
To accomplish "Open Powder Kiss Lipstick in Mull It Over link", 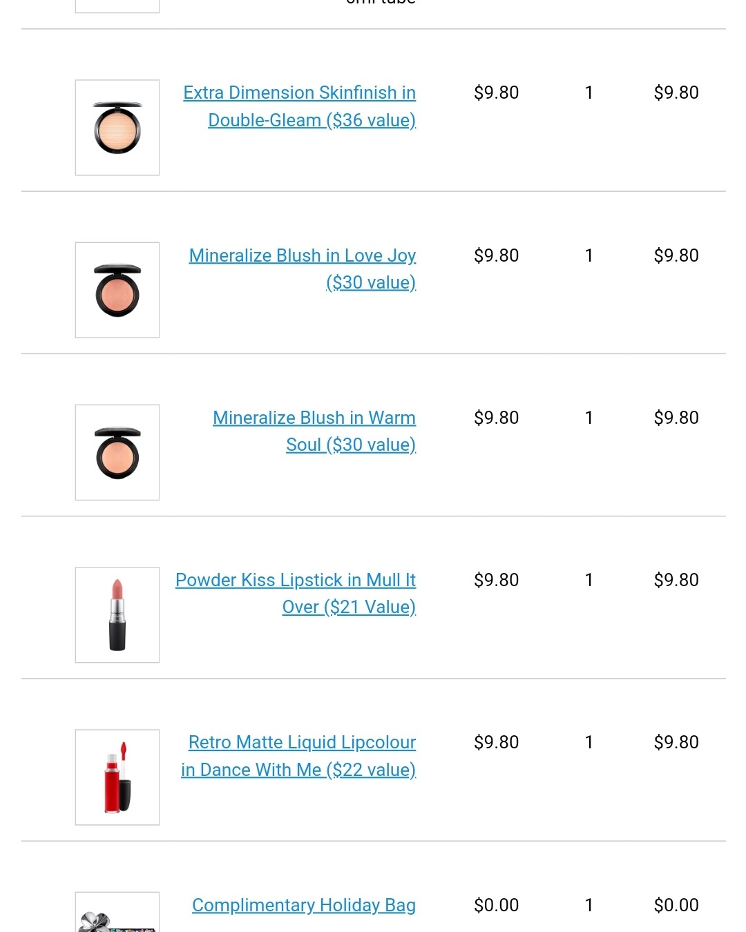I will 296,593.
